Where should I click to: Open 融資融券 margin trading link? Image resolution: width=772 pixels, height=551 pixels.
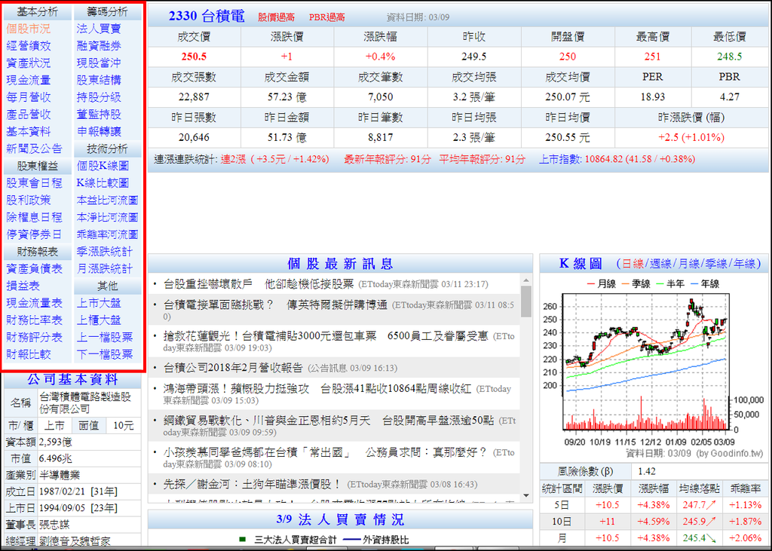99,46
